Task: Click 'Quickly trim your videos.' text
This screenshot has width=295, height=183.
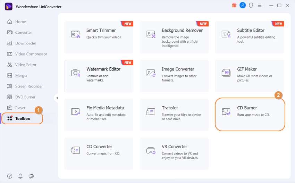Action: point(104,37)
